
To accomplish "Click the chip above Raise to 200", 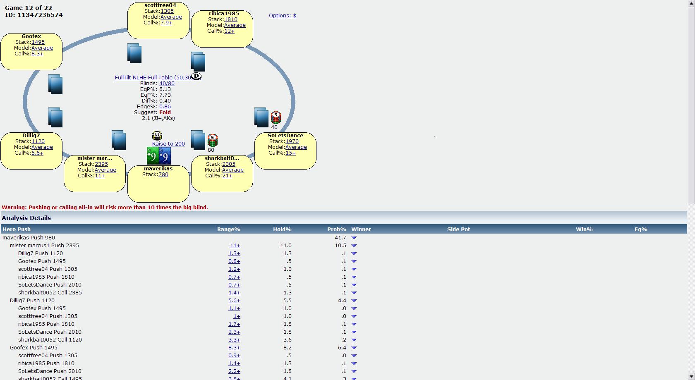I will click(x=157, y=135).
